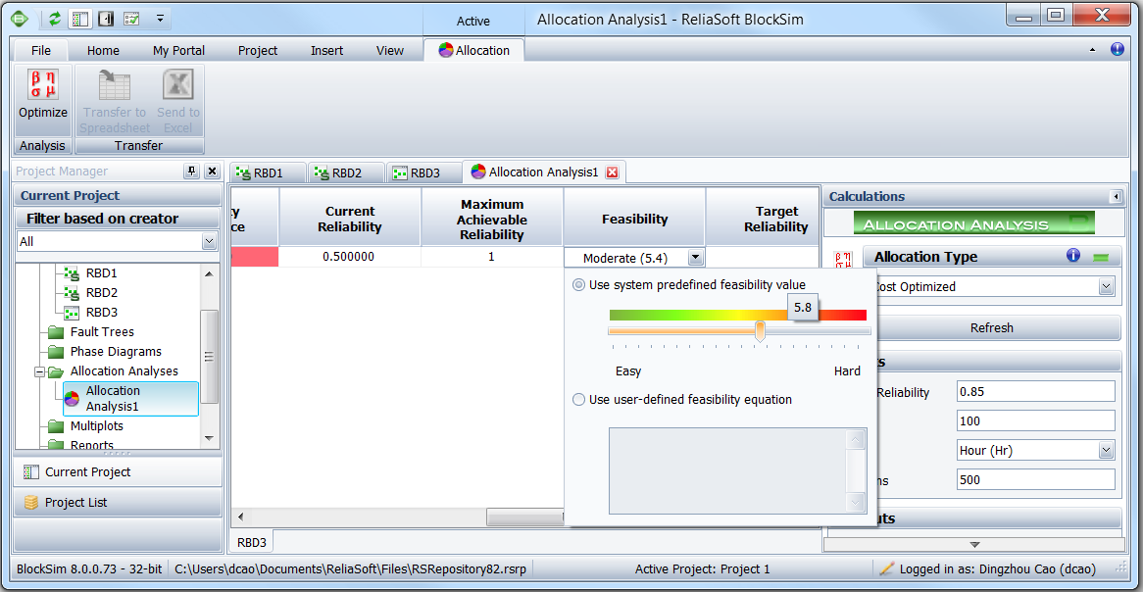
Task: Collapse the Calculations panel with its arrow
Action: tap(1116, 197)
